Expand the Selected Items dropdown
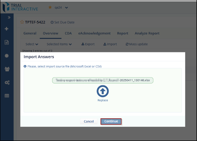This screenshot has width=197, height=141. (59, 44)
